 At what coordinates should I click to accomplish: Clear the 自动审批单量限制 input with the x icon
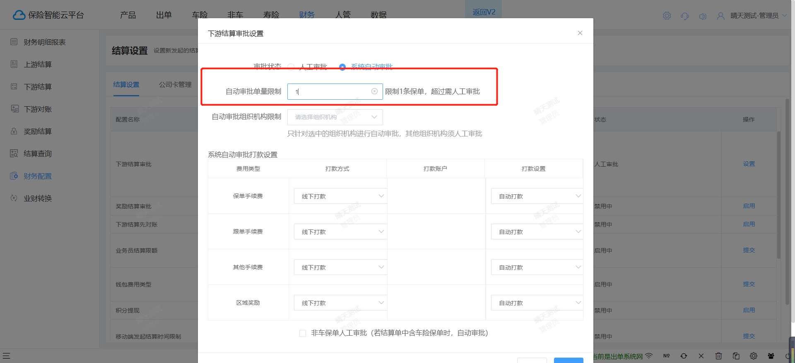374,91
